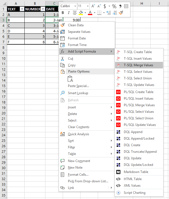The width and height of the screenshot is (169, 199).
Task: Open TEXT column filter dropdown
Action: click(x=22, y=9)
